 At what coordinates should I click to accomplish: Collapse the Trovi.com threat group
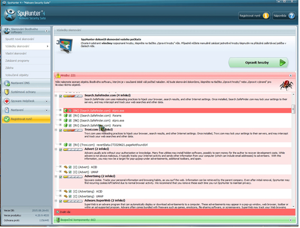point(56,129)
